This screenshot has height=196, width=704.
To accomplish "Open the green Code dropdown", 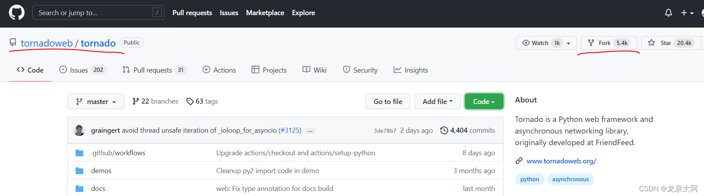I will pyautogui.click(x=484, y=102).
